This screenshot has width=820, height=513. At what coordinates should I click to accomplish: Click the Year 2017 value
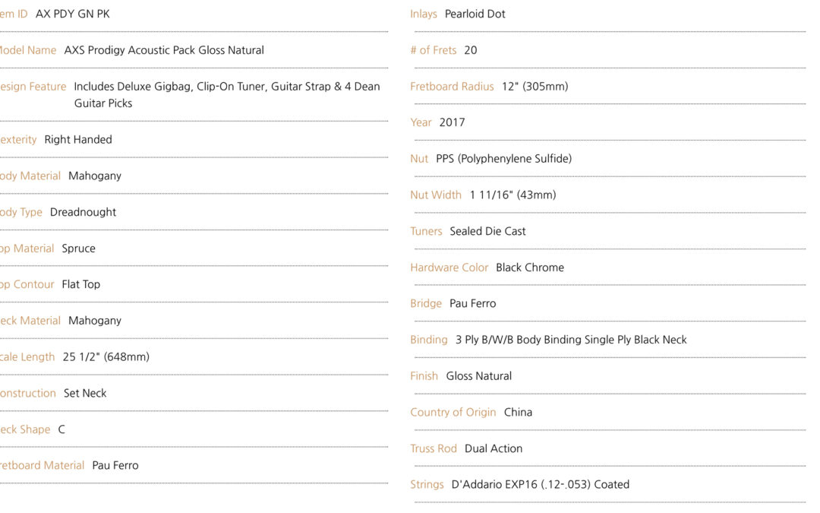452,122
